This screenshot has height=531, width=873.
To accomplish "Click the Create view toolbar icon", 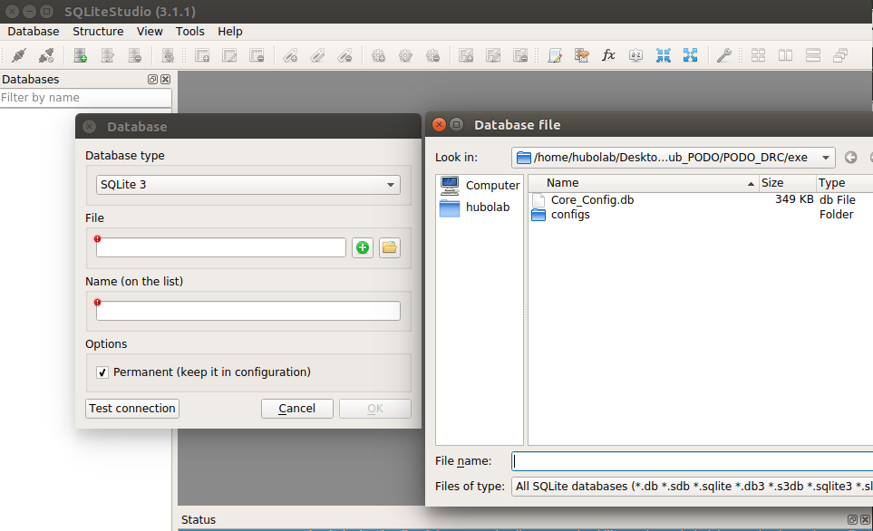I will (466, 55).
